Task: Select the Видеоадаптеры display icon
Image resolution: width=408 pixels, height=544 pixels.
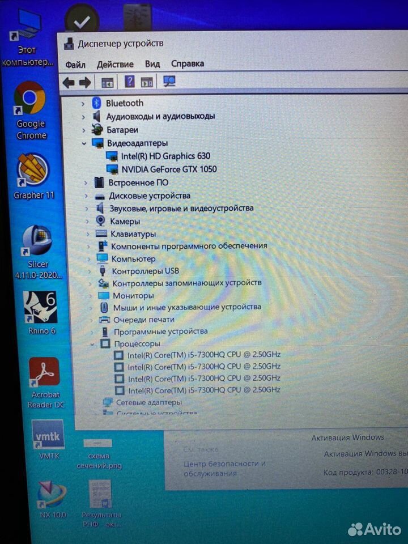Action: (98, 143)
